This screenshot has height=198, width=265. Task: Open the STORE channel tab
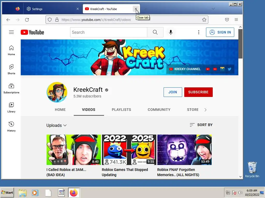tap(193, 110)
